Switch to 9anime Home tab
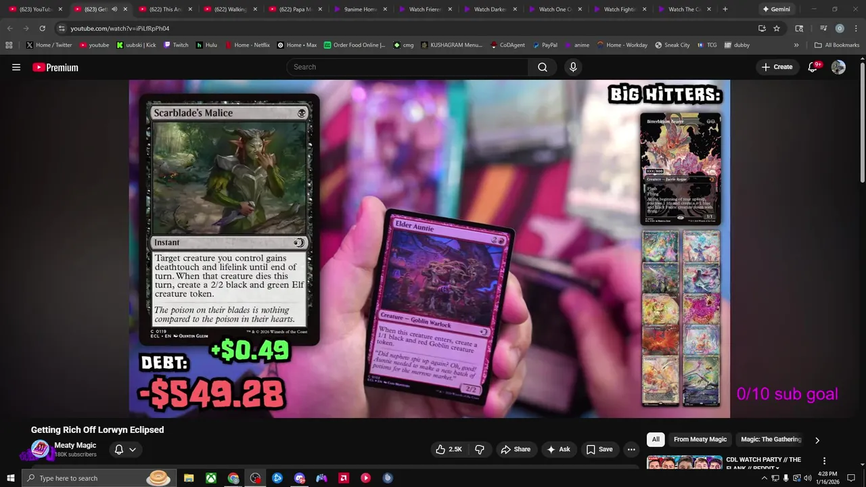This screenshot has height=487, width=866. (x=360, y=9)
